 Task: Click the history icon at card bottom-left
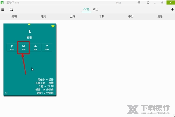coord(6,93)
